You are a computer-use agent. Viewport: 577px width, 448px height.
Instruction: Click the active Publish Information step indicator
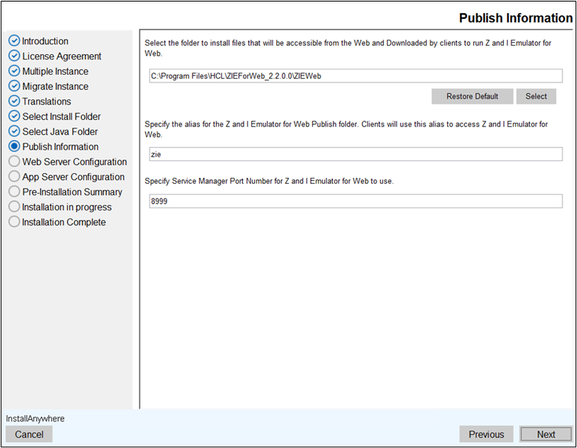14,146
